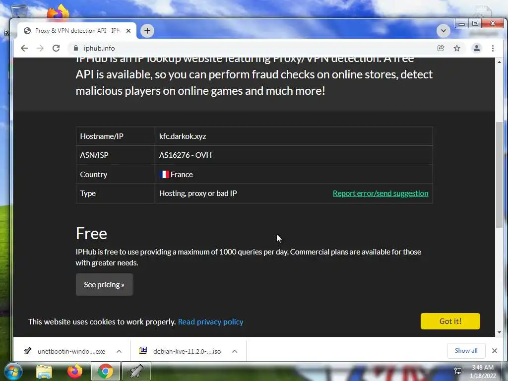This screenshot has width=508, height=381.
Task: Click the Free heading
Action: [91, 233]
